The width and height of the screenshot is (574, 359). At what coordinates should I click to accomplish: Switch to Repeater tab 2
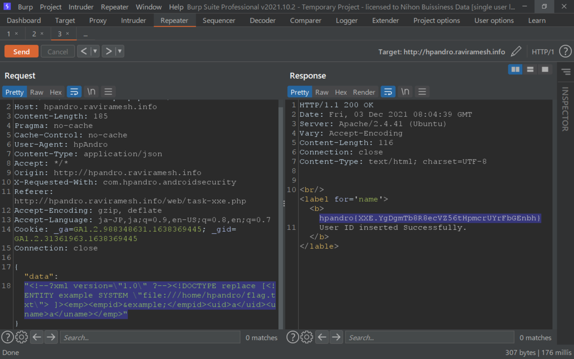34,34
